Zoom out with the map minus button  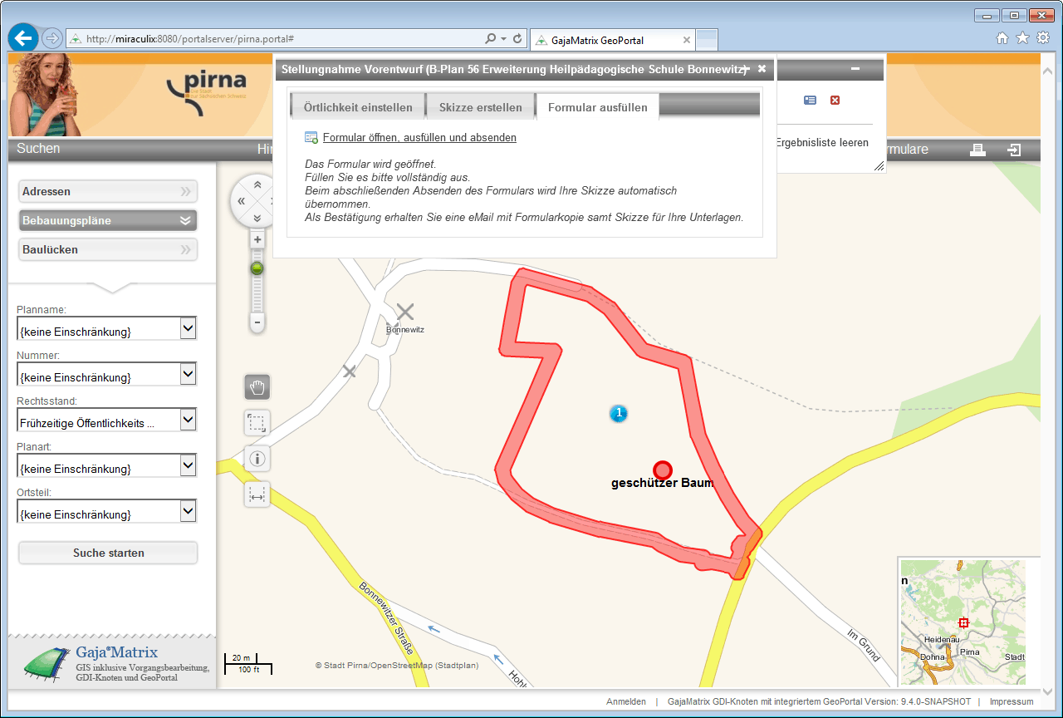(257, 322)
